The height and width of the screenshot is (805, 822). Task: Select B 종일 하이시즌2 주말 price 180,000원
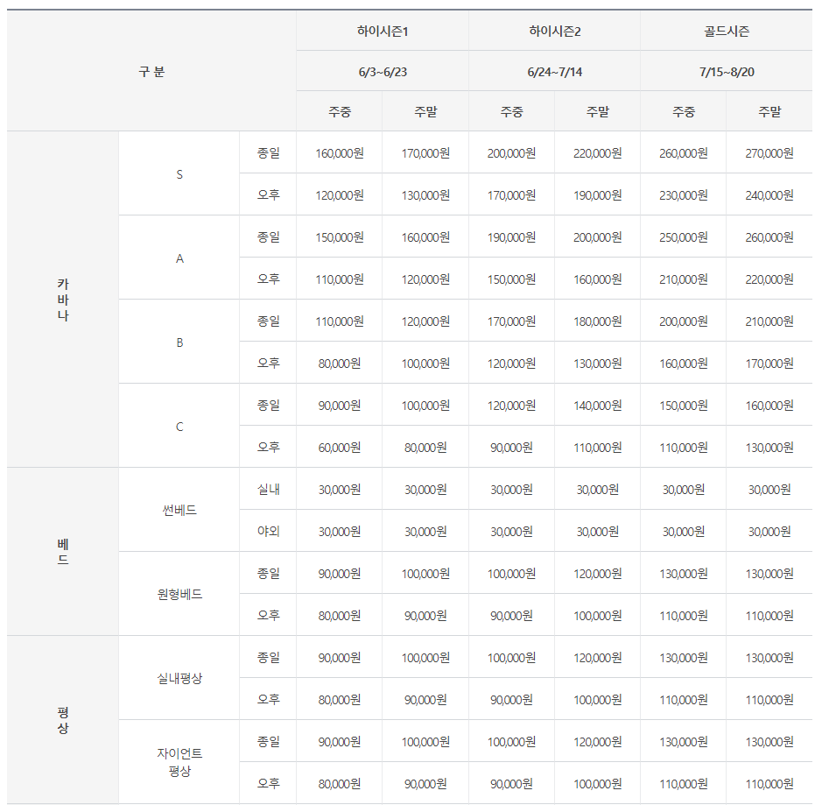click(597, 321)
